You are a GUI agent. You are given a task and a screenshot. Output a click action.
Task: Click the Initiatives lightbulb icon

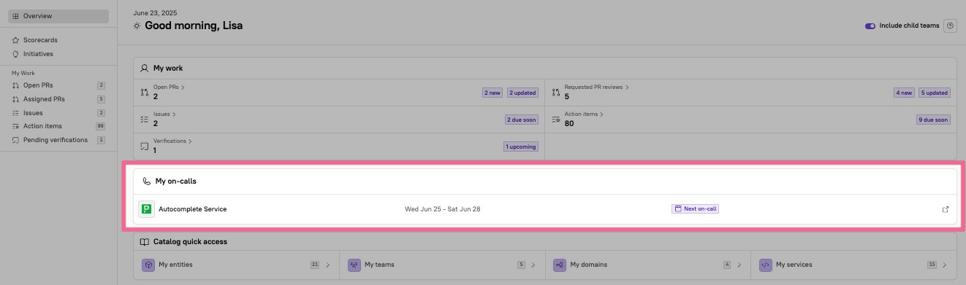point(16,54)
